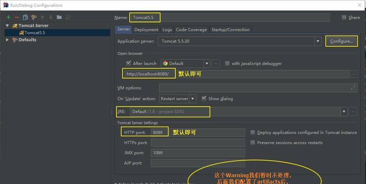Open the JRE dropdown arrow
The width and height of the screenshot is (366, 184).
click(x=344, y=112)
